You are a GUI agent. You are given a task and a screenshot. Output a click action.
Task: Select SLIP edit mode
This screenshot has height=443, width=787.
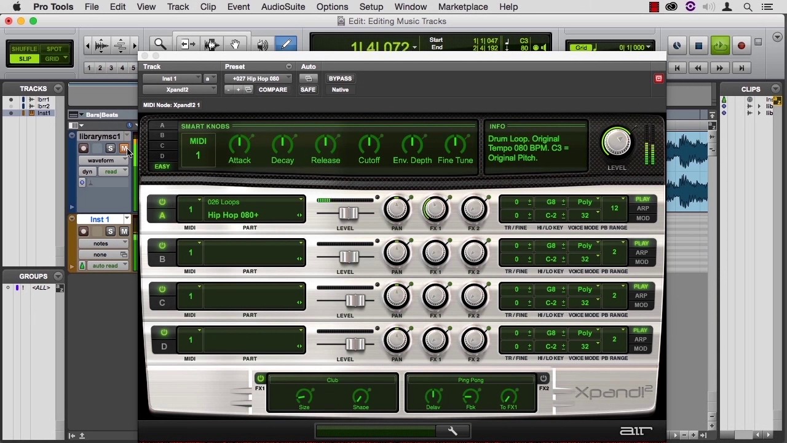pyautogui.click(x=25, y=59)
